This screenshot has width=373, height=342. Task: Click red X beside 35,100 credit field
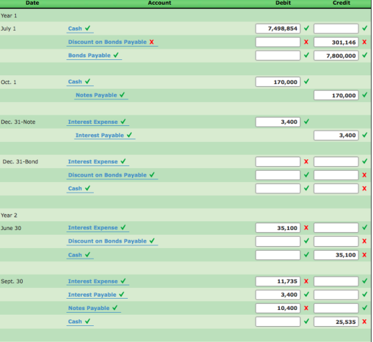364,255
